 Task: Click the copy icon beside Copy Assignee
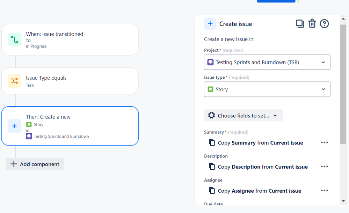tap(212, 191)
